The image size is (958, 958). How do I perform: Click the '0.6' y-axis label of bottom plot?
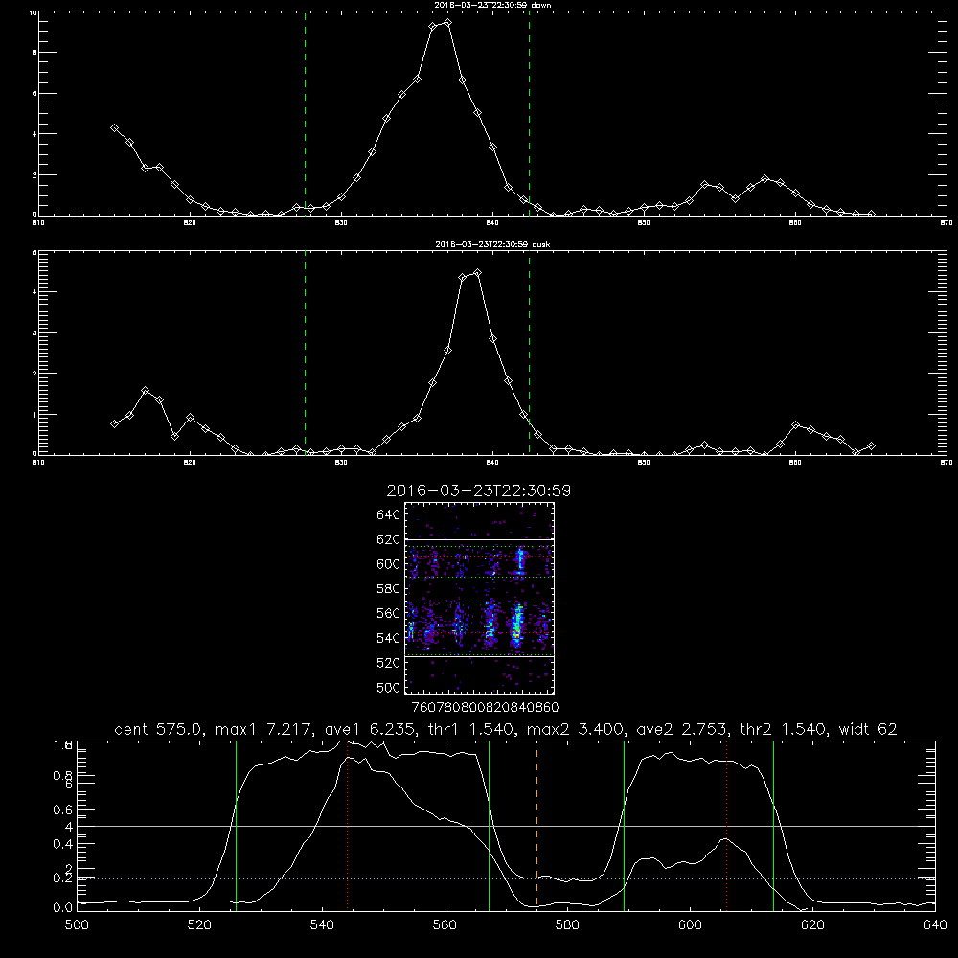(63, 810)
